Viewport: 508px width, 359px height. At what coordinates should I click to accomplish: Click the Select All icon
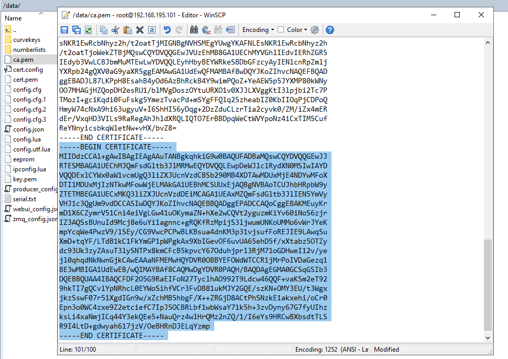tap(152, 30)
